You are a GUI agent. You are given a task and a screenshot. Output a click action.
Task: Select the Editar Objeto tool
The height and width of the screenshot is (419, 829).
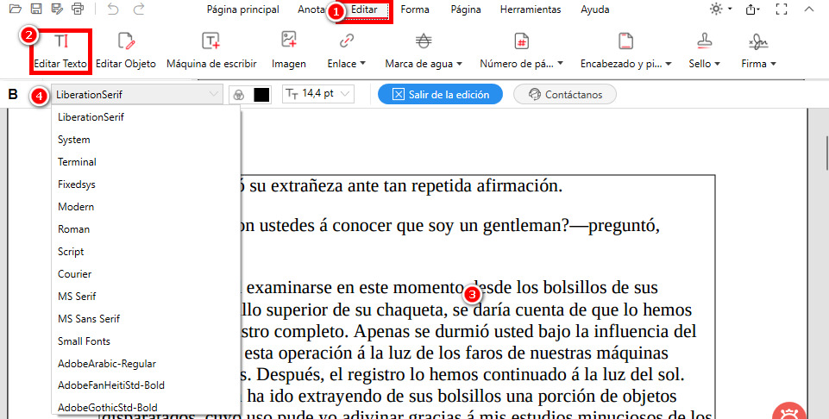tap(126, 51)
